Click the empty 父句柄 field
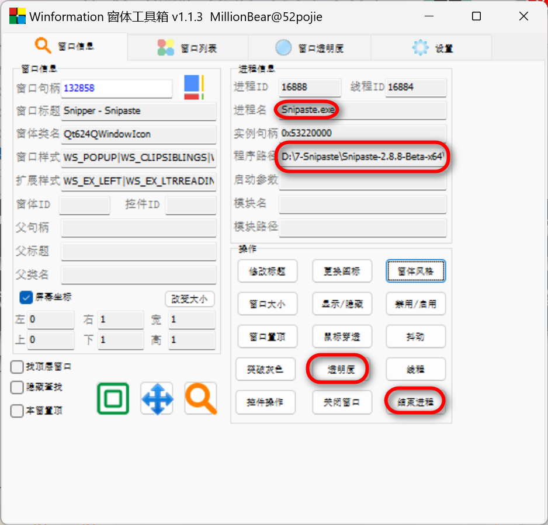The image size is (548, 525). coord(138,228)
